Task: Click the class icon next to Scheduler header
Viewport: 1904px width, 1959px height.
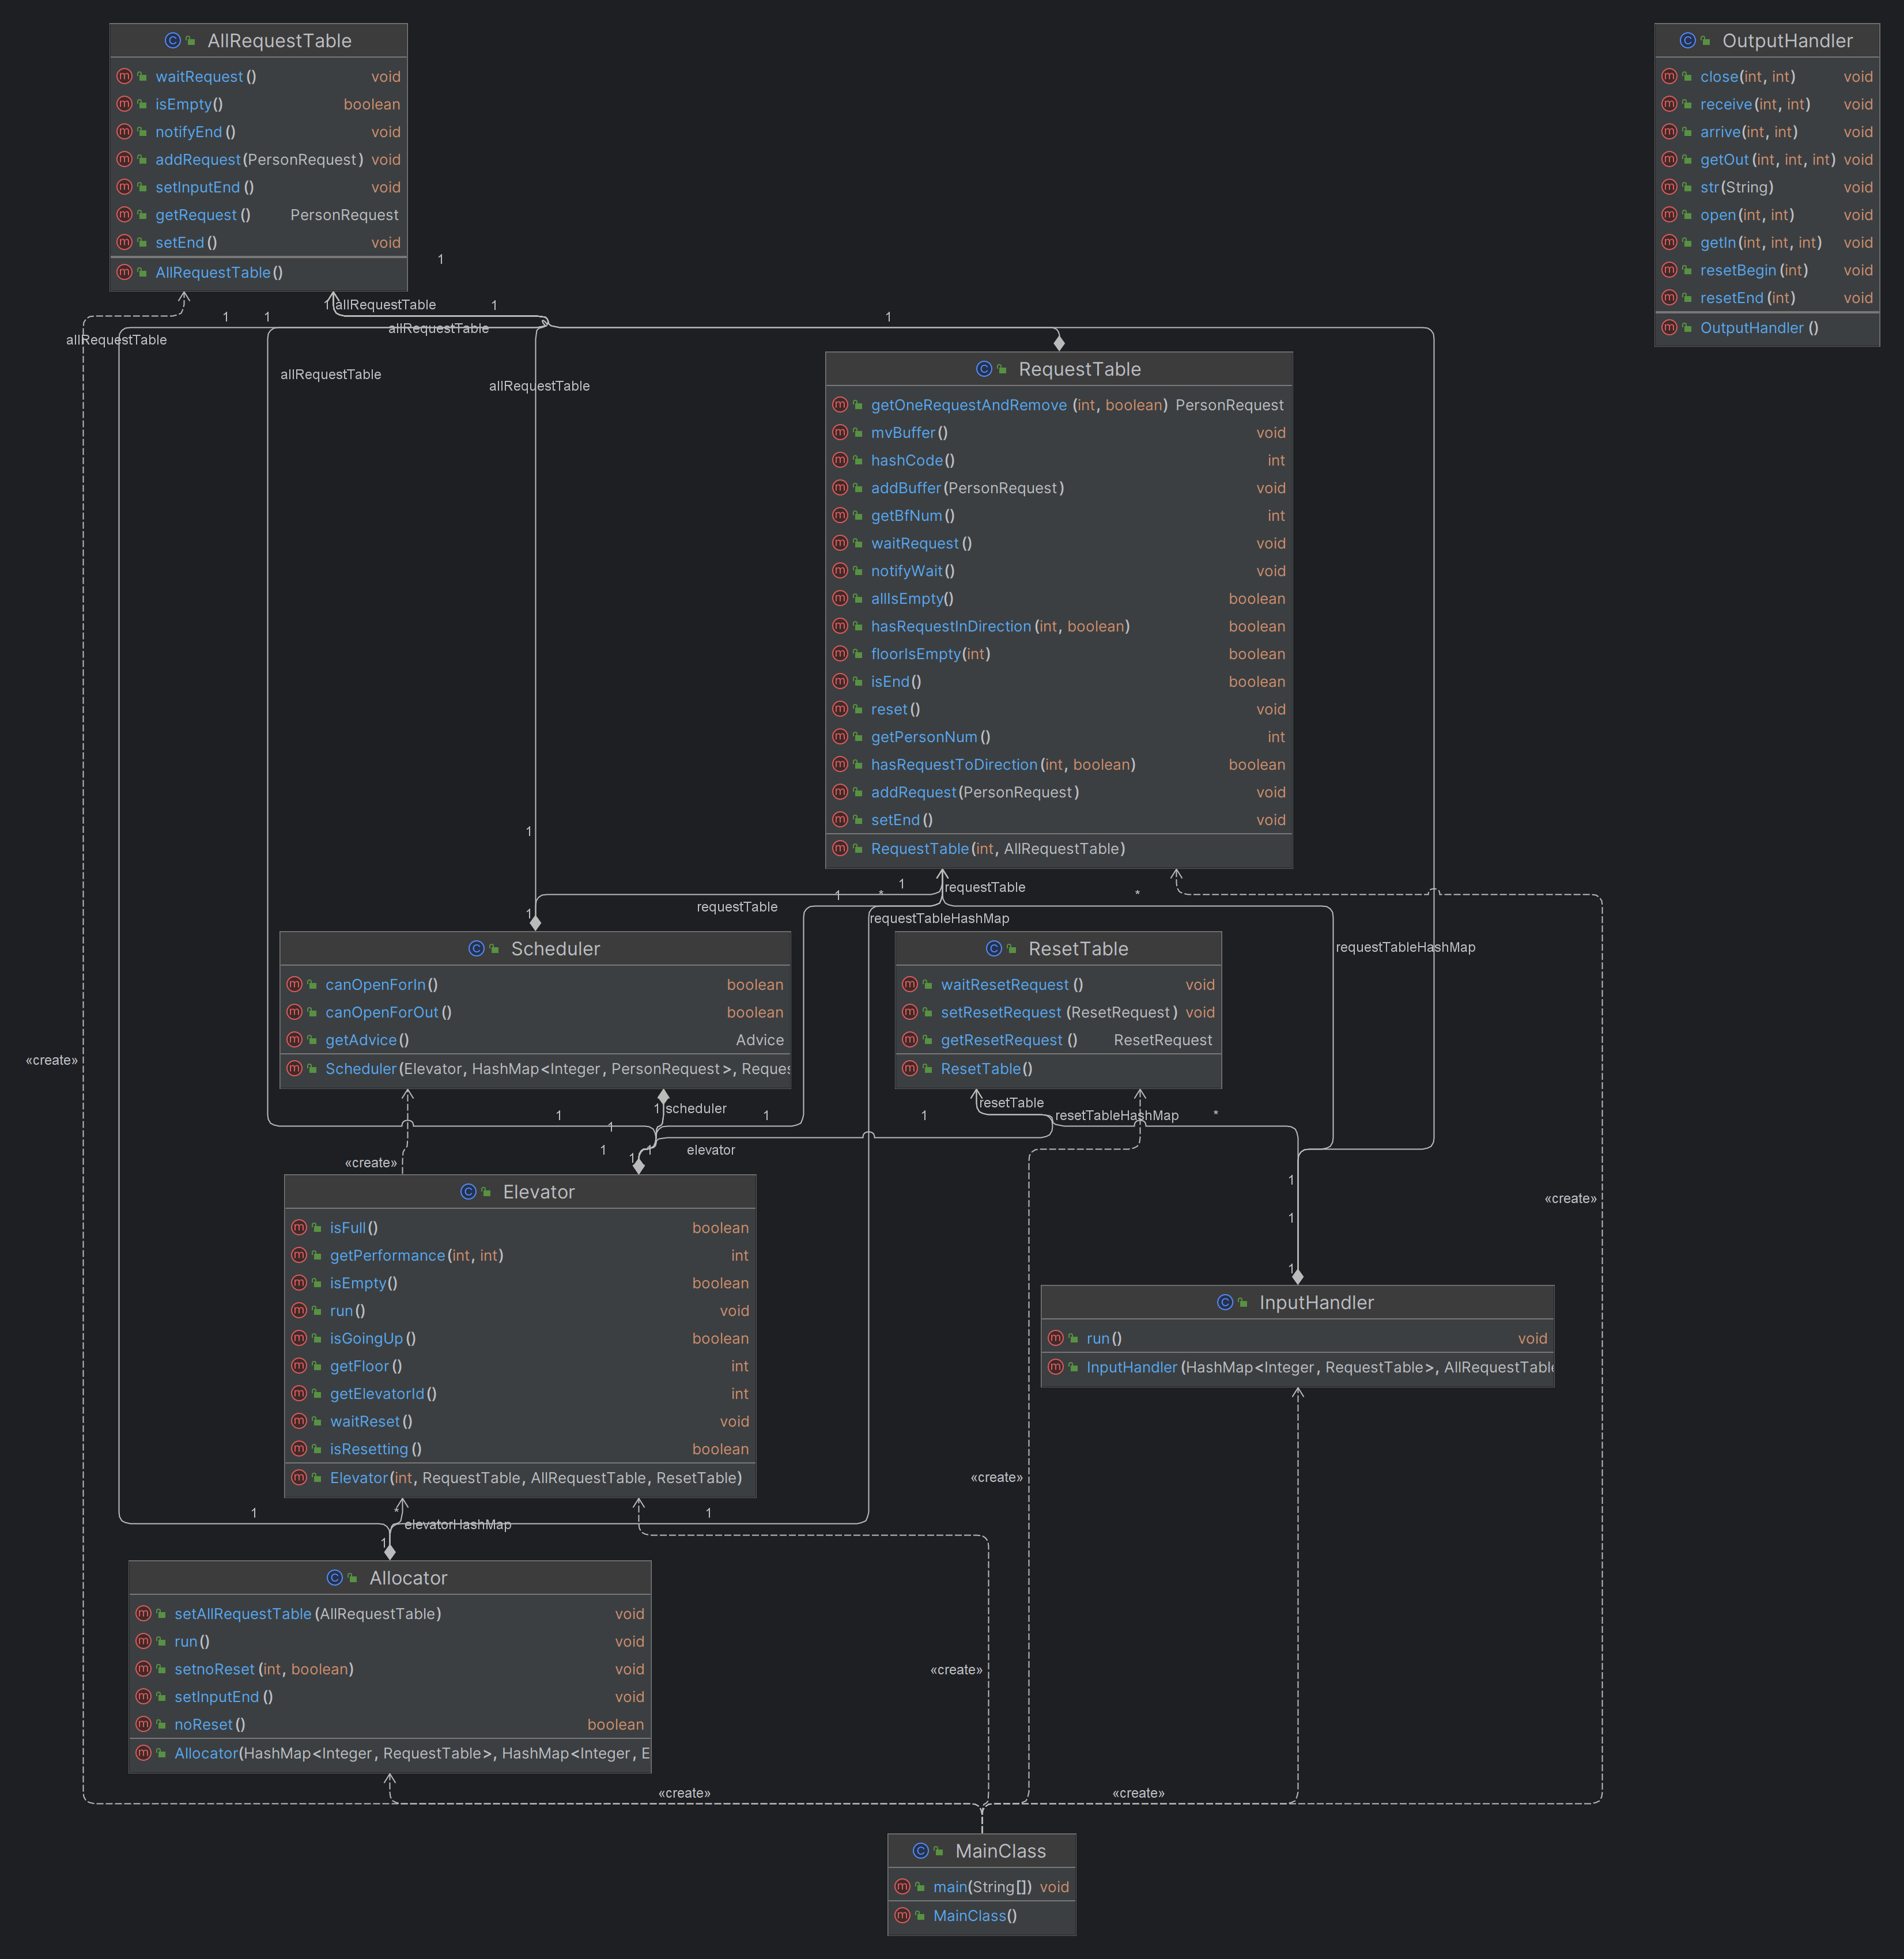Action: click(x=477, y=949)
